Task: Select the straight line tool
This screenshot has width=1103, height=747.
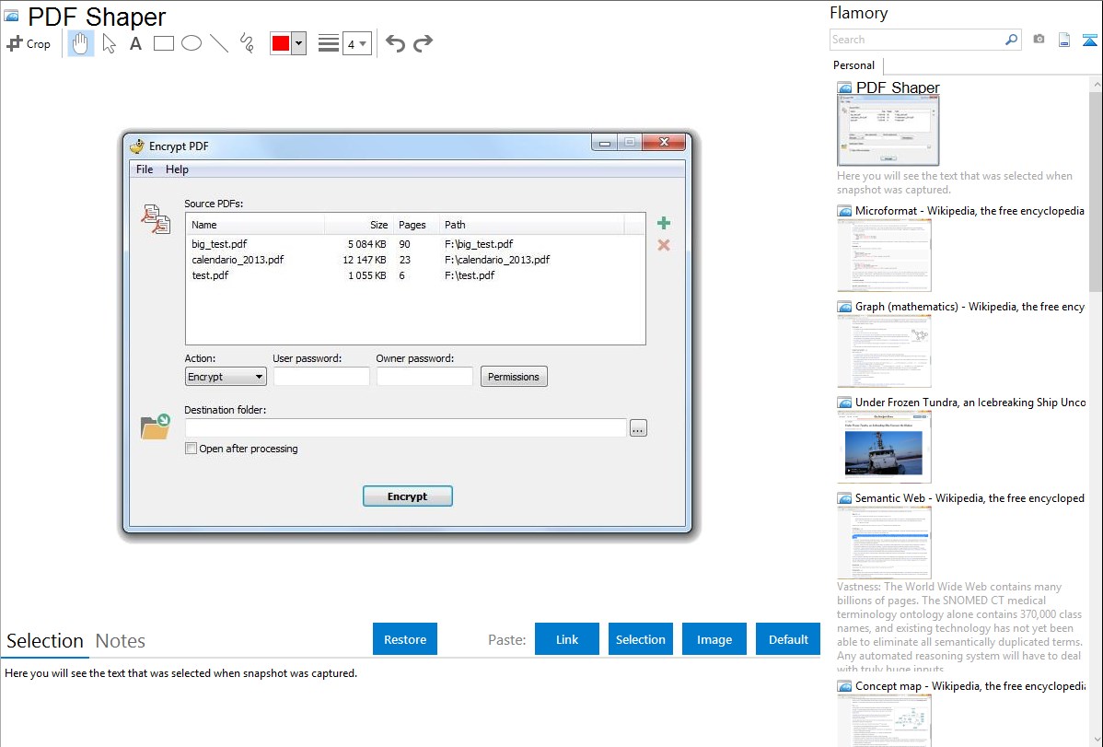Action: click(x=219, y=43)
